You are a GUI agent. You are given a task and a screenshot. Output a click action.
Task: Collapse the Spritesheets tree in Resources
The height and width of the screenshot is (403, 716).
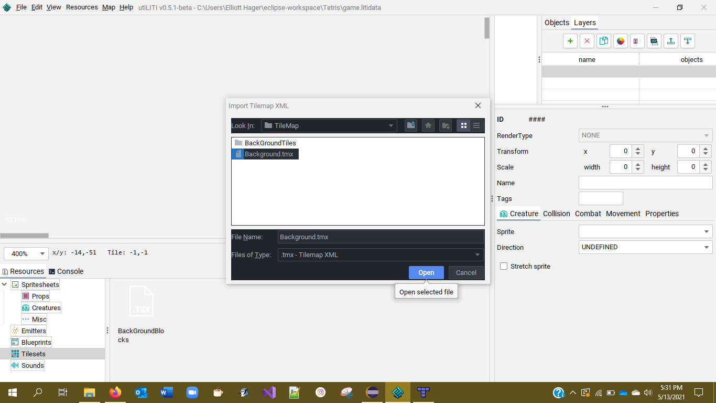(4, 284)
